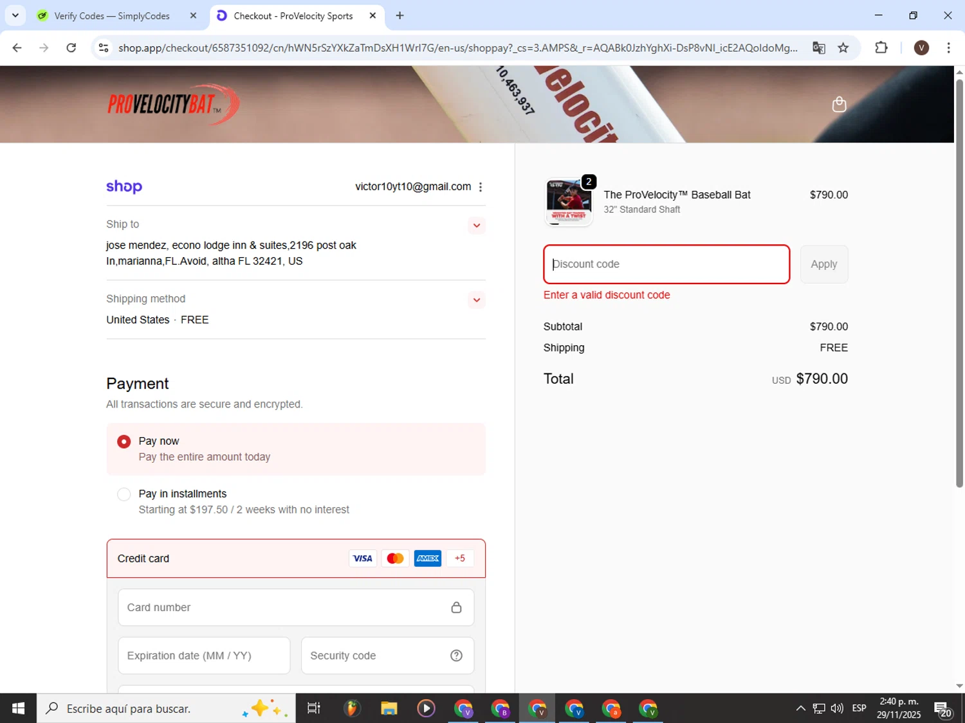Open Chrome three-dot menu
Image resolution: width=965 pixels, height=723 pixels.
coord(948,48)
